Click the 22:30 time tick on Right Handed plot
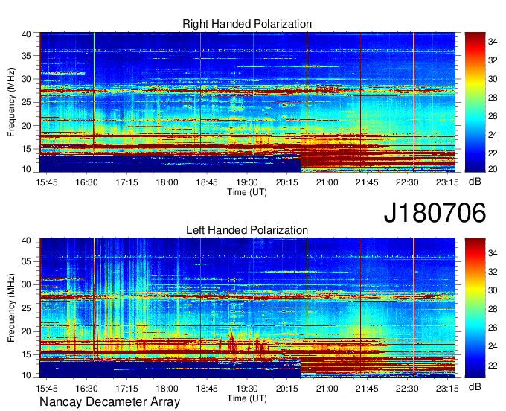506x411 pixels. 407,182
